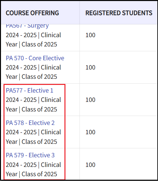Select the 100 count in Core Elective row
Viewport: 158px width, 181px height.
[x=90, y=67]
